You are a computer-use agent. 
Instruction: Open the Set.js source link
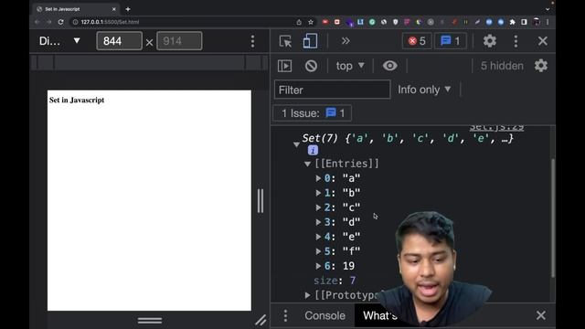pos(496,128)
